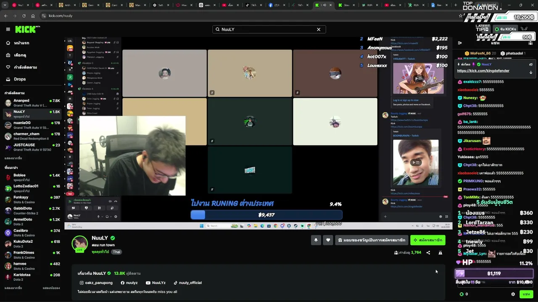Screen dimensions: 538x302
Task: Open the พูดคุยทั่วไป category link
Action: click(100, 252)
